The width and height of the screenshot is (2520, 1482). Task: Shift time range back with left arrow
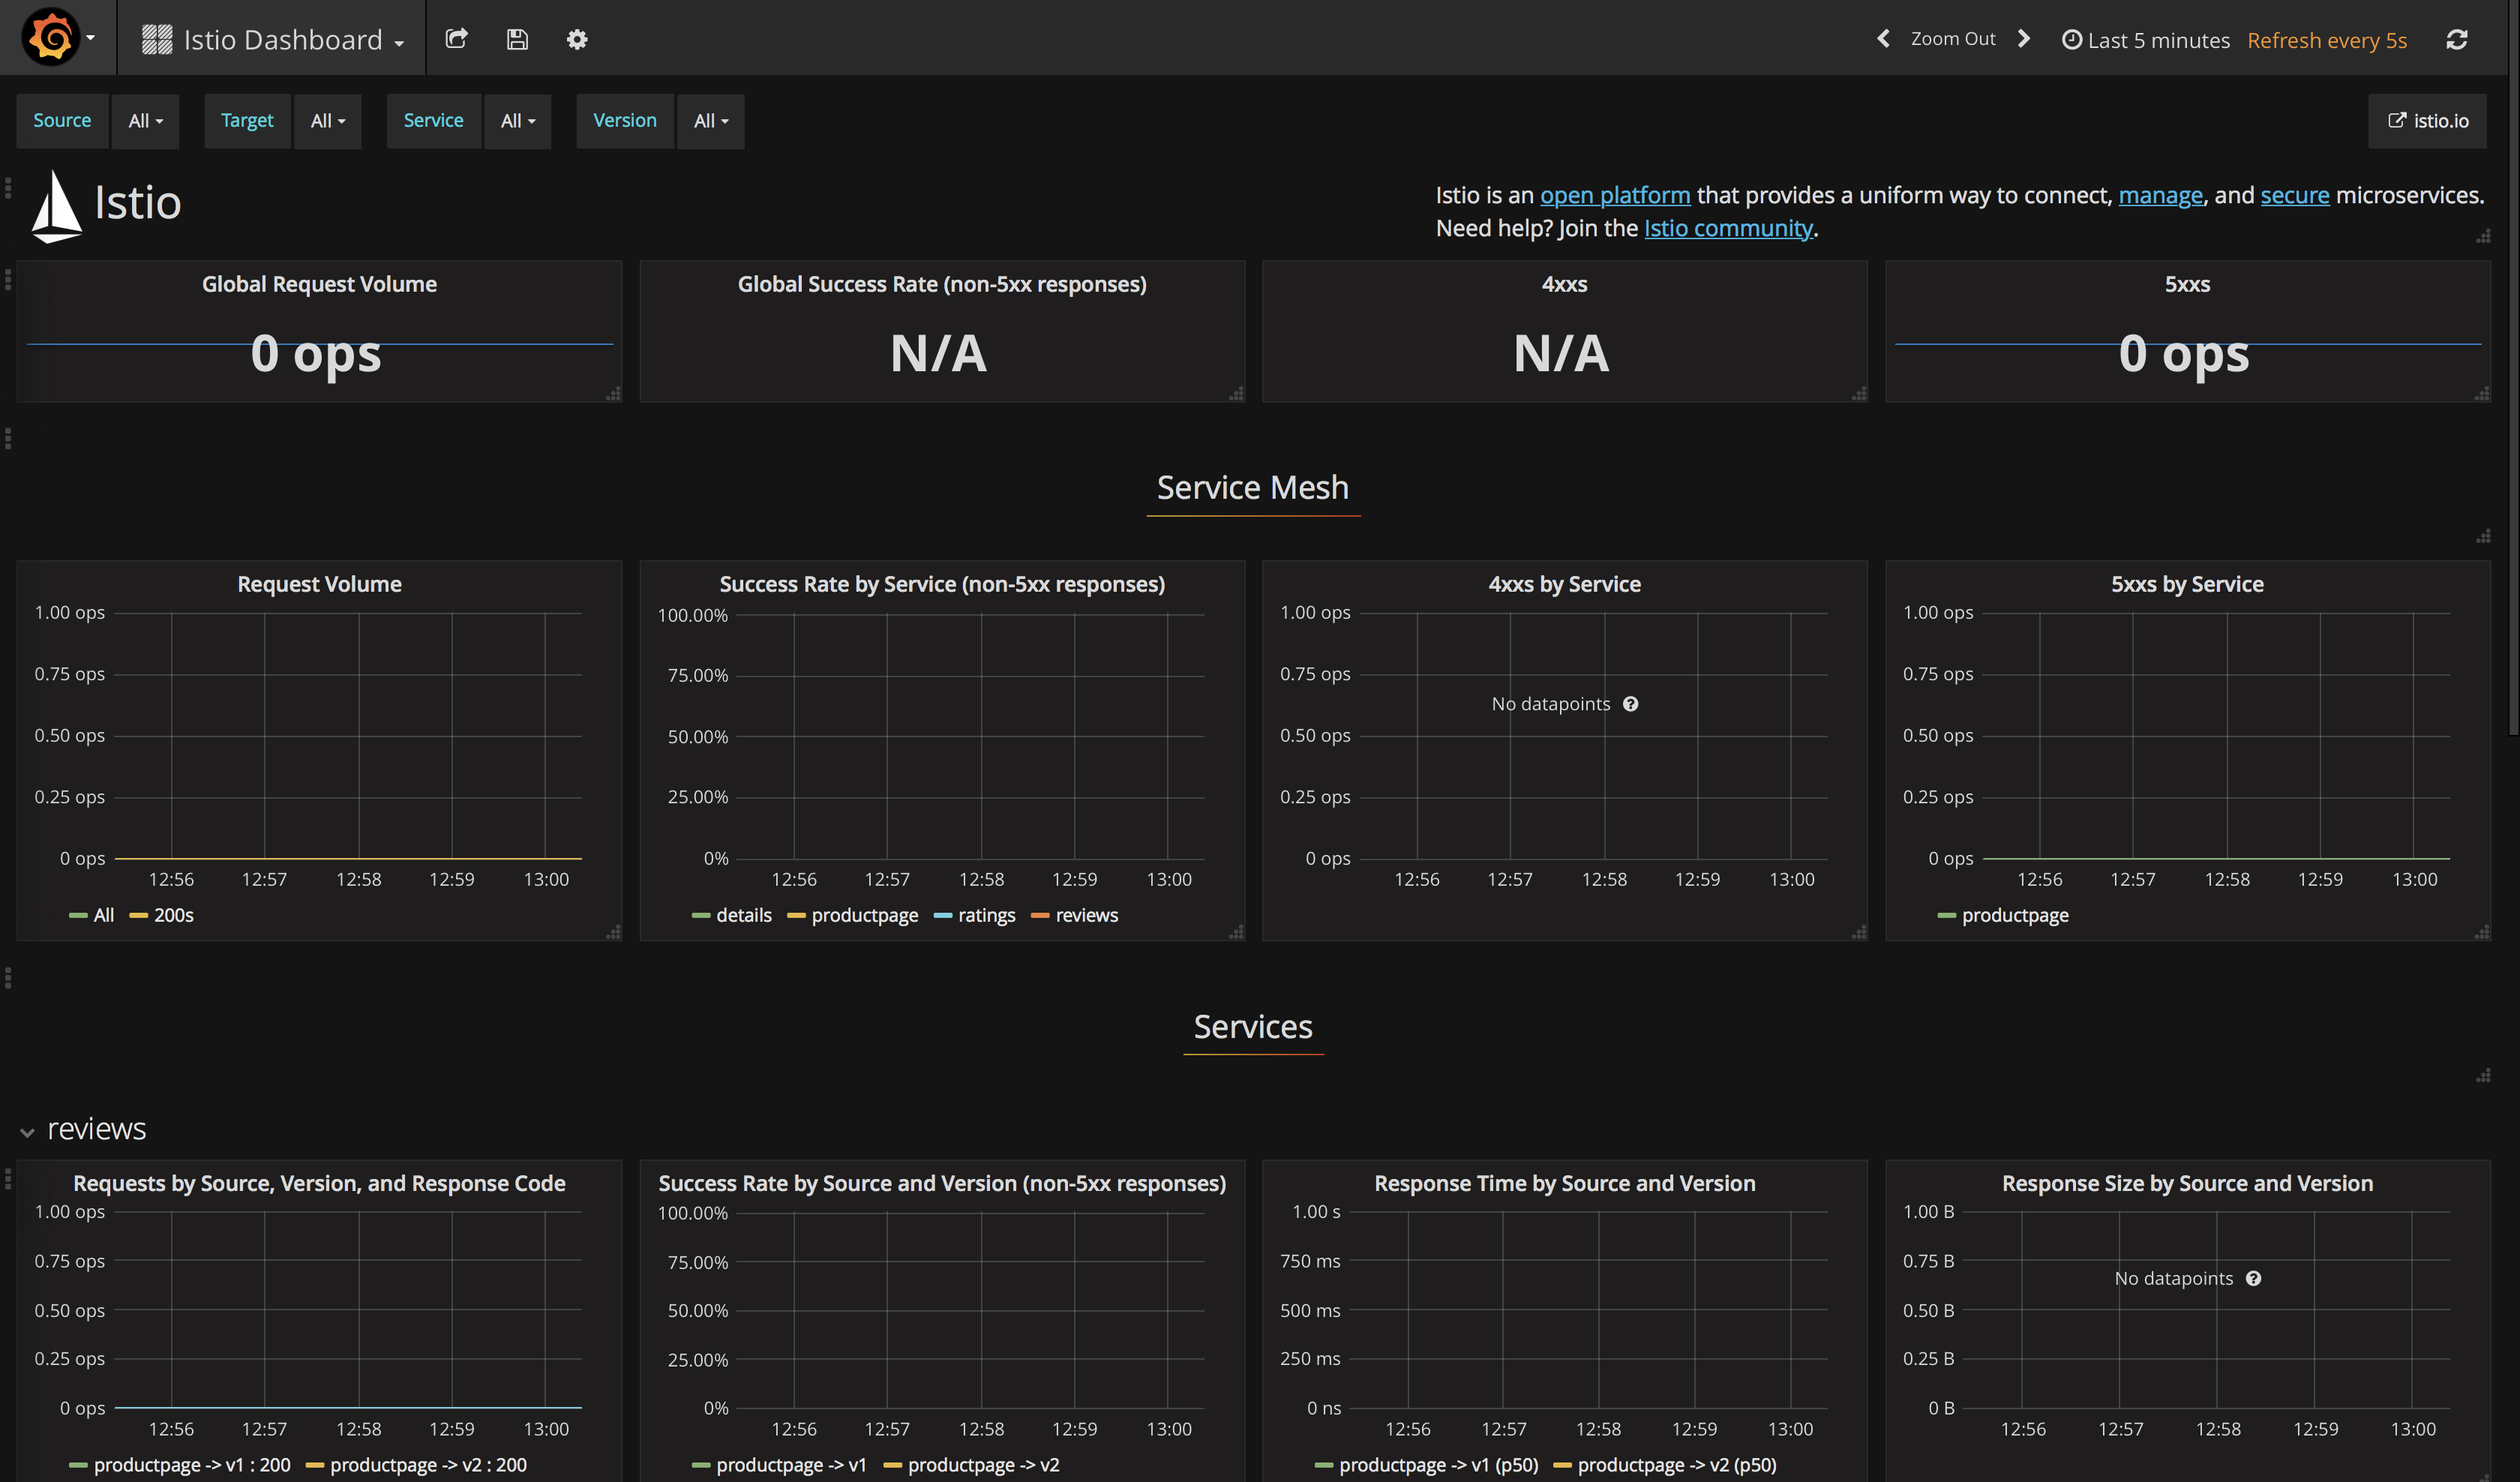1884,39
